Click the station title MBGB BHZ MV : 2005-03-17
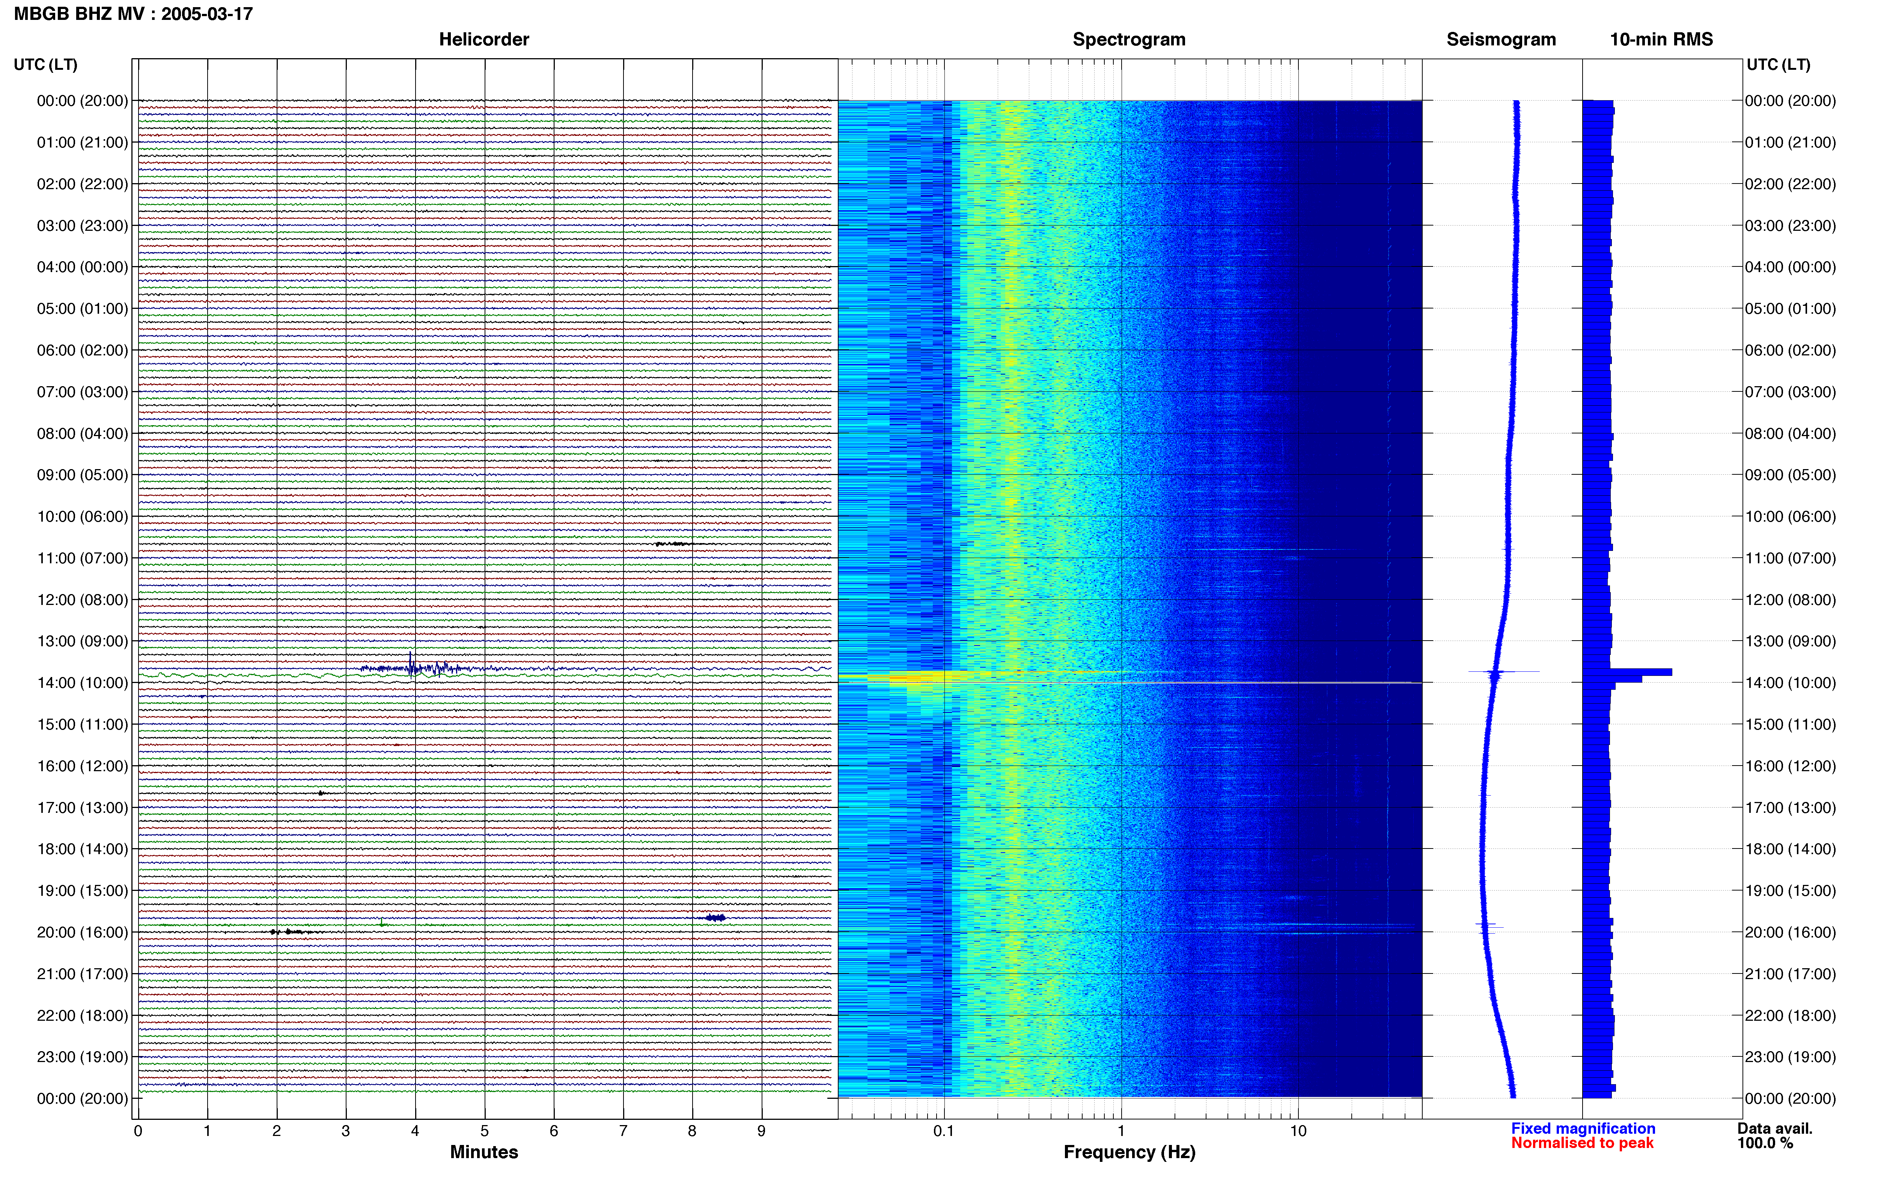 coord(133,14)
